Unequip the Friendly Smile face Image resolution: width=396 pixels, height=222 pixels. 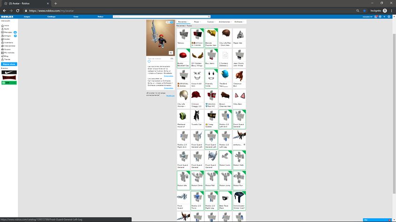(x=211, y=79)
